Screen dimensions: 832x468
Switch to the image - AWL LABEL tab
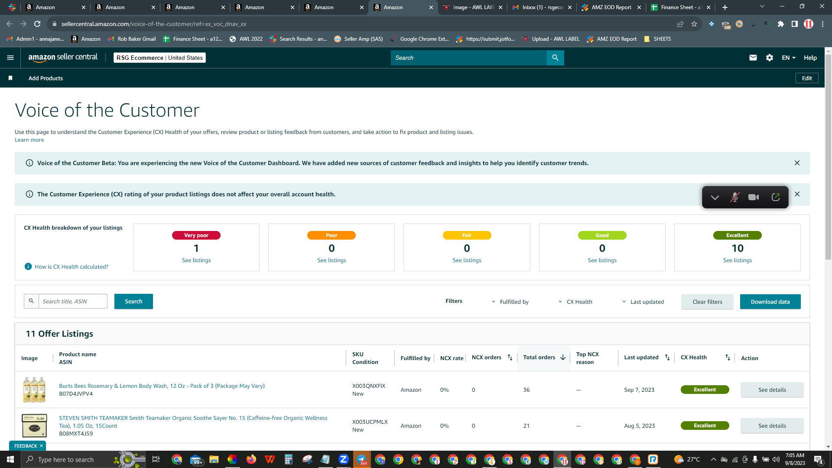[473, 7]
